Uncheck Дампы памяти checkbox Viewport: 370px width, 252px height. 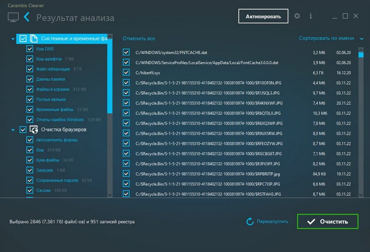(x=30, y=79)
